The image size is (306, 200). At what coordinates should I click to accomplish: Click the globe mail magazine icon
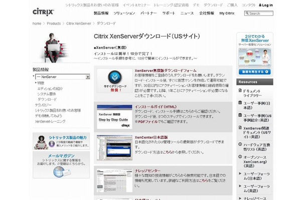(62, 172)
